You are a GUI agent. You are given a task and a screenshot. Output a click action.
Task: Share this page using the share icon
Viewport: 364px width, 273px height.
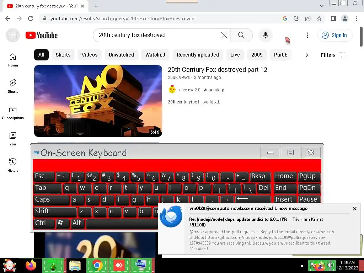pyautogui.click(x=308, y=18)
